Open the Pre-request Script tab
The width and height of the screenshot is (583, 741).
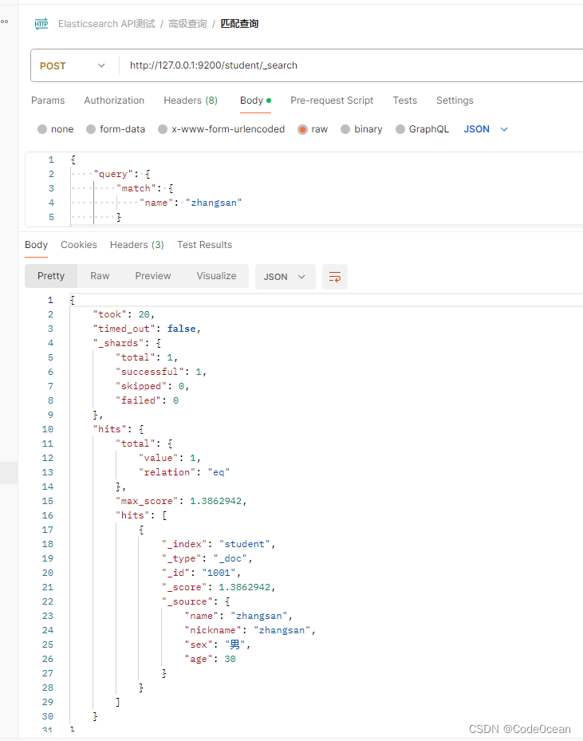click(x=332, y=101)
